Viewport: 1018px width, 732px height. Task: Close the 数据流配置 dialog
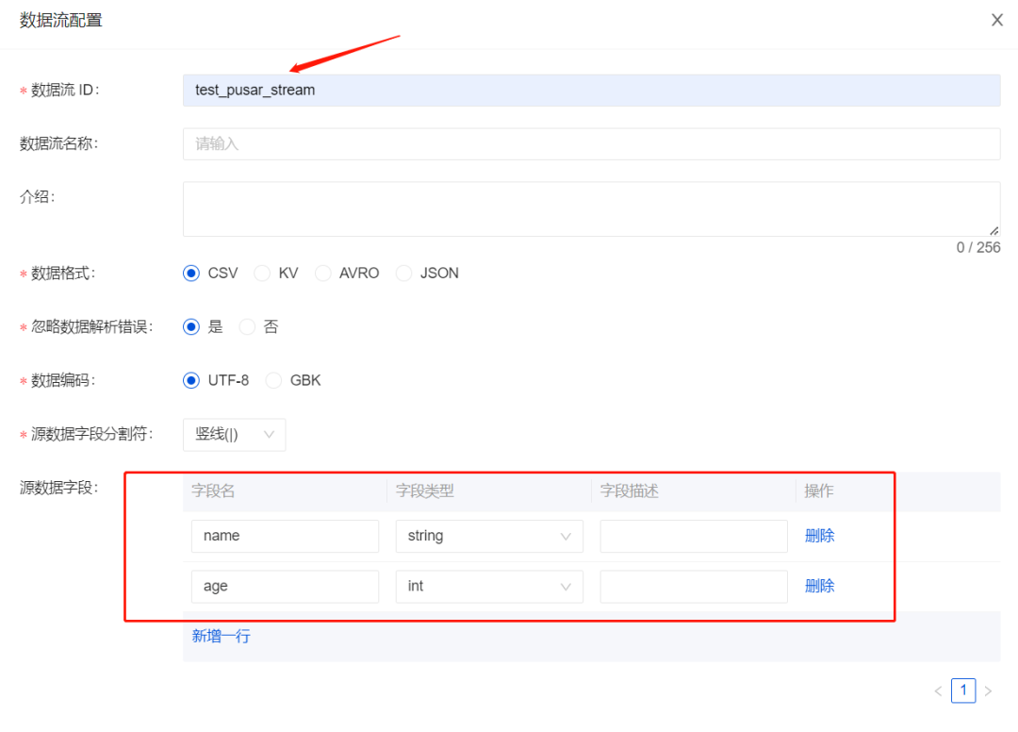coord(996,20)
